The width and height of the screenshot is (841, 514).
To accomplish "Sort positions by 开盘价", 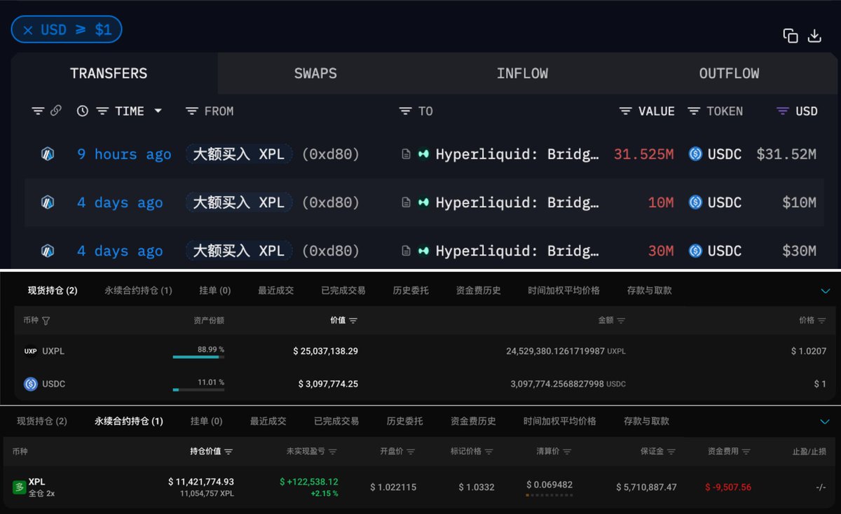I will pyautogui.click(x=397, y=452).
